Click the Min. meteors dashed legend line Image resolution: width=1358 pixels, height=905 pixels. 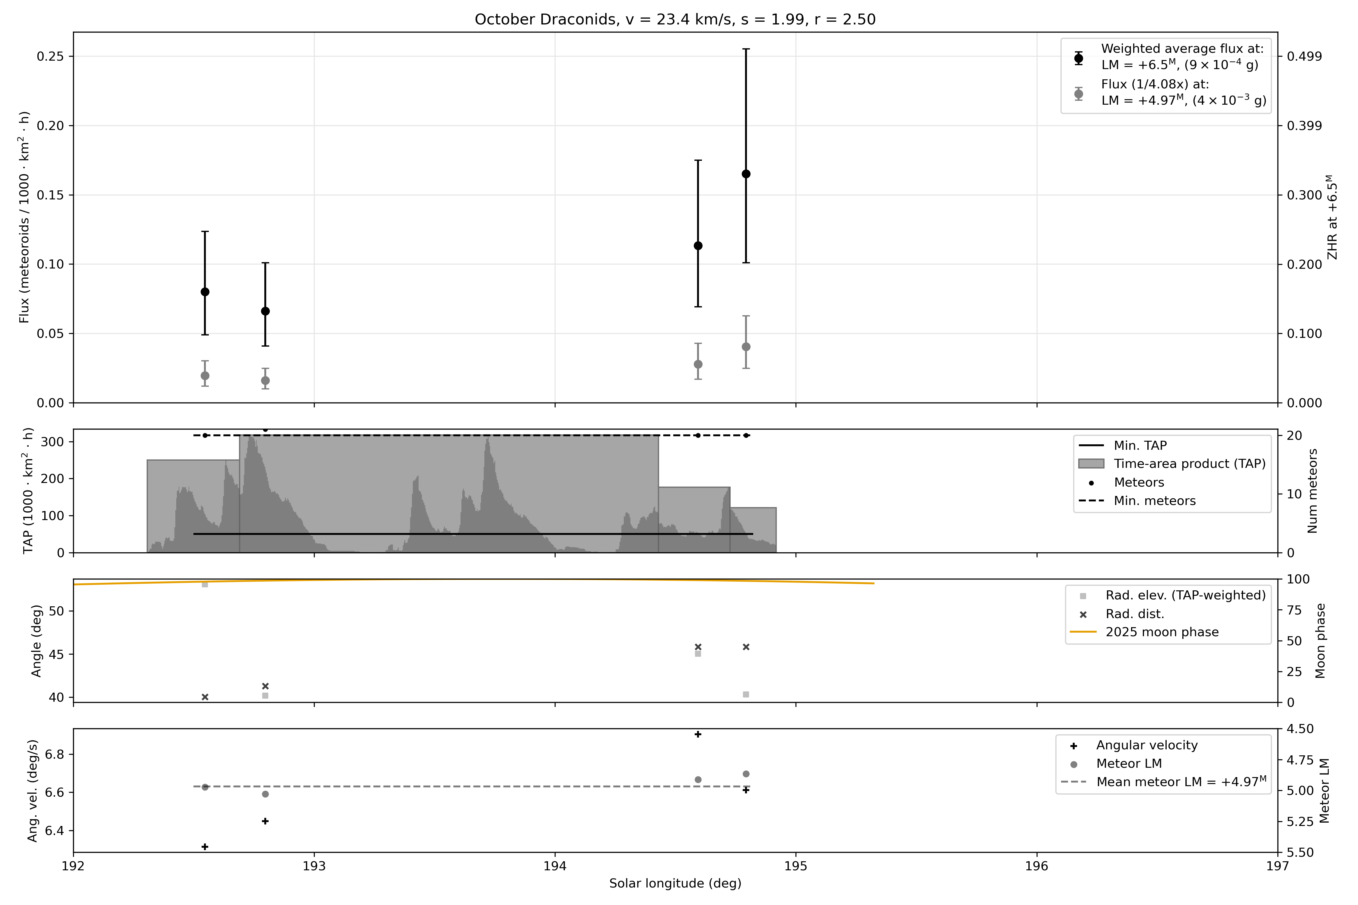1091,501
